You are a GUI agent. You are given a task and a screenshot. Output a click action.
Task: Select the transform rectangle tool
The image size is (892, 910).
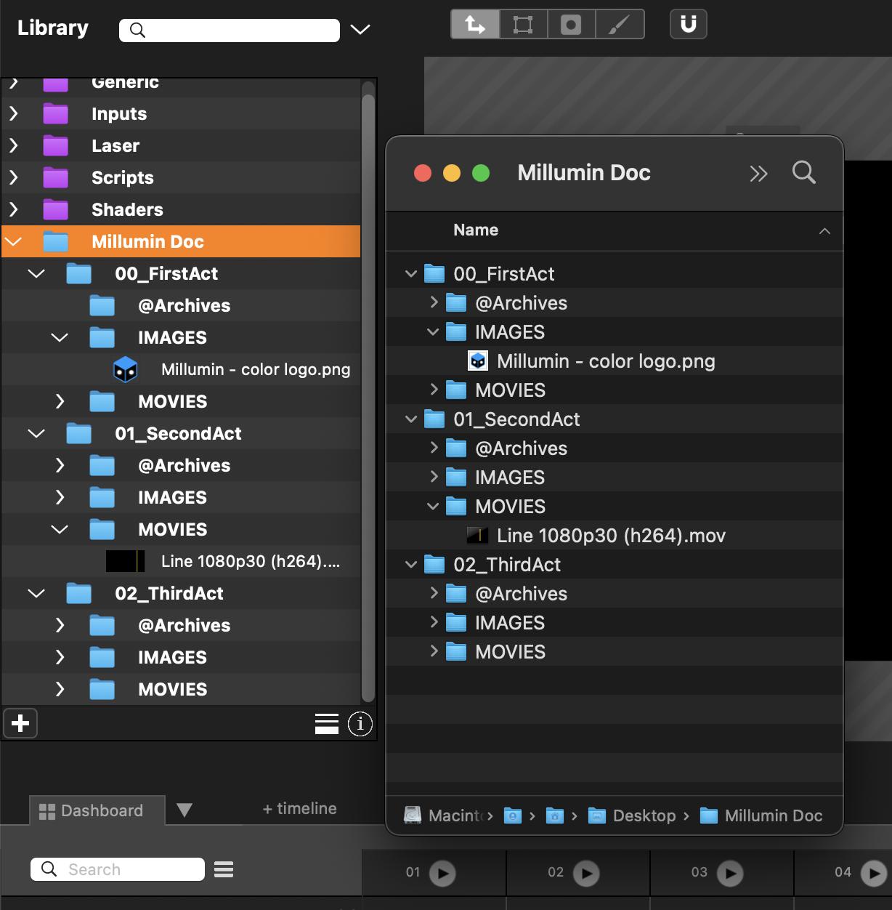click(x=523, y=25)
